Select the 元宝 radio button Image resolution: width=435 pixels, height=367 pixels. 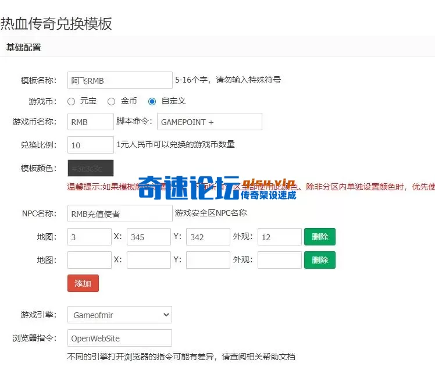tap(72, 101)
